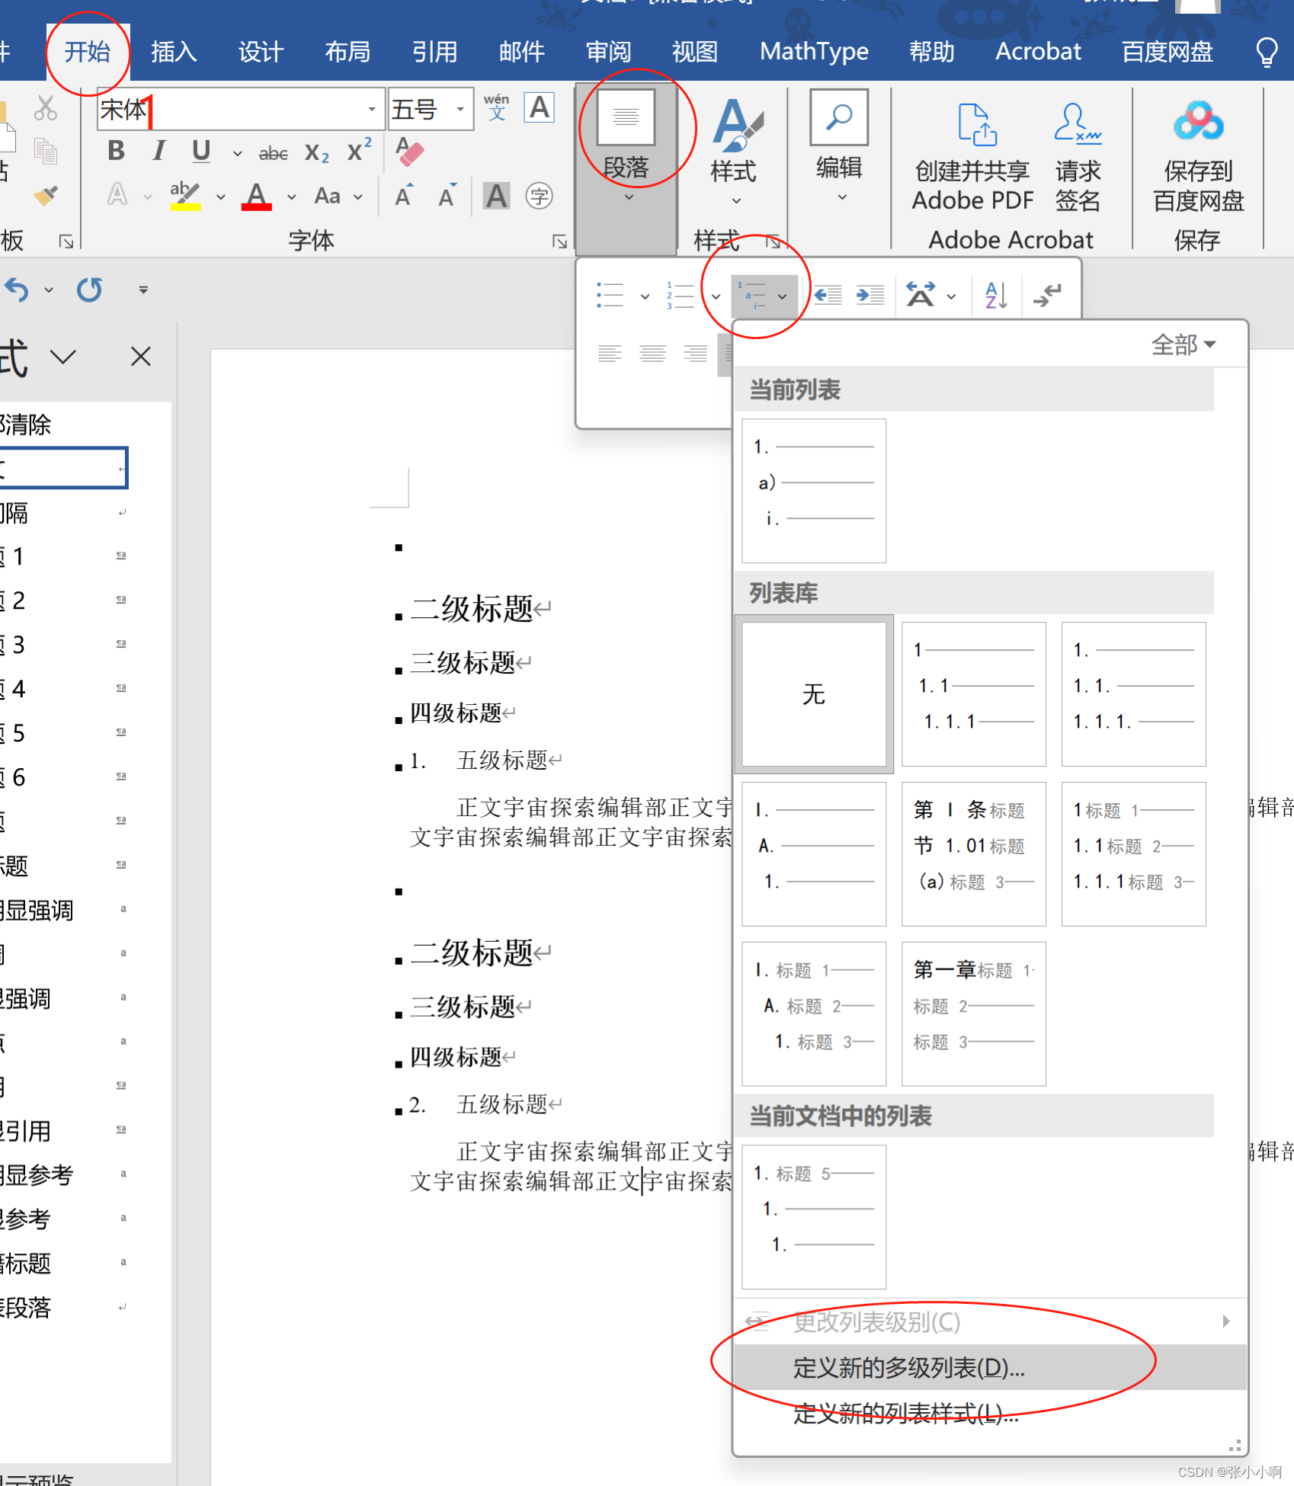Open the font dialog launcher

pyautogui.click(x=560, y=242)
